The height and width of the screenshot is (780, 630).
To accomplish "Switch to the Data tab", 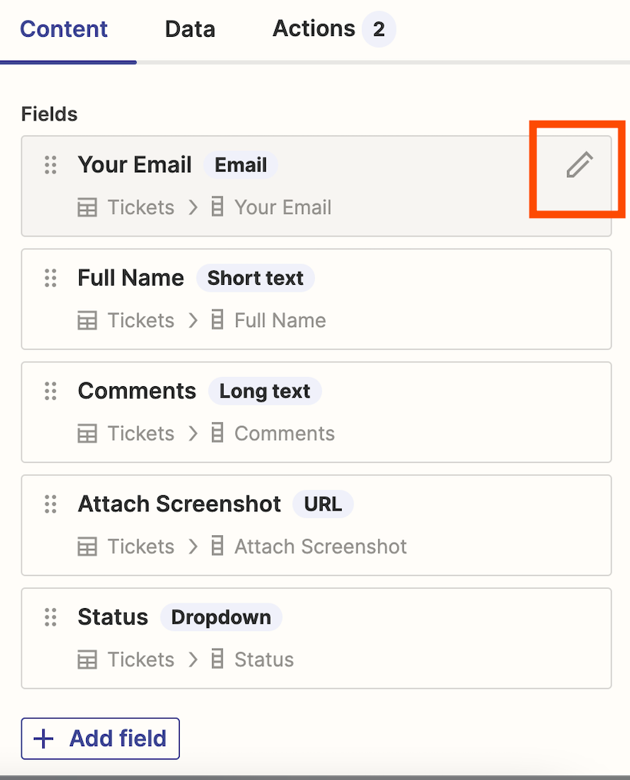I will pos(190,30).
